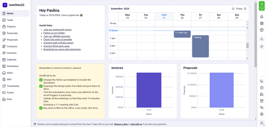The width and height of the screenshot is (266, 127).
Task: Check Update all the meetings checkbox
Action: coord(41,98)
